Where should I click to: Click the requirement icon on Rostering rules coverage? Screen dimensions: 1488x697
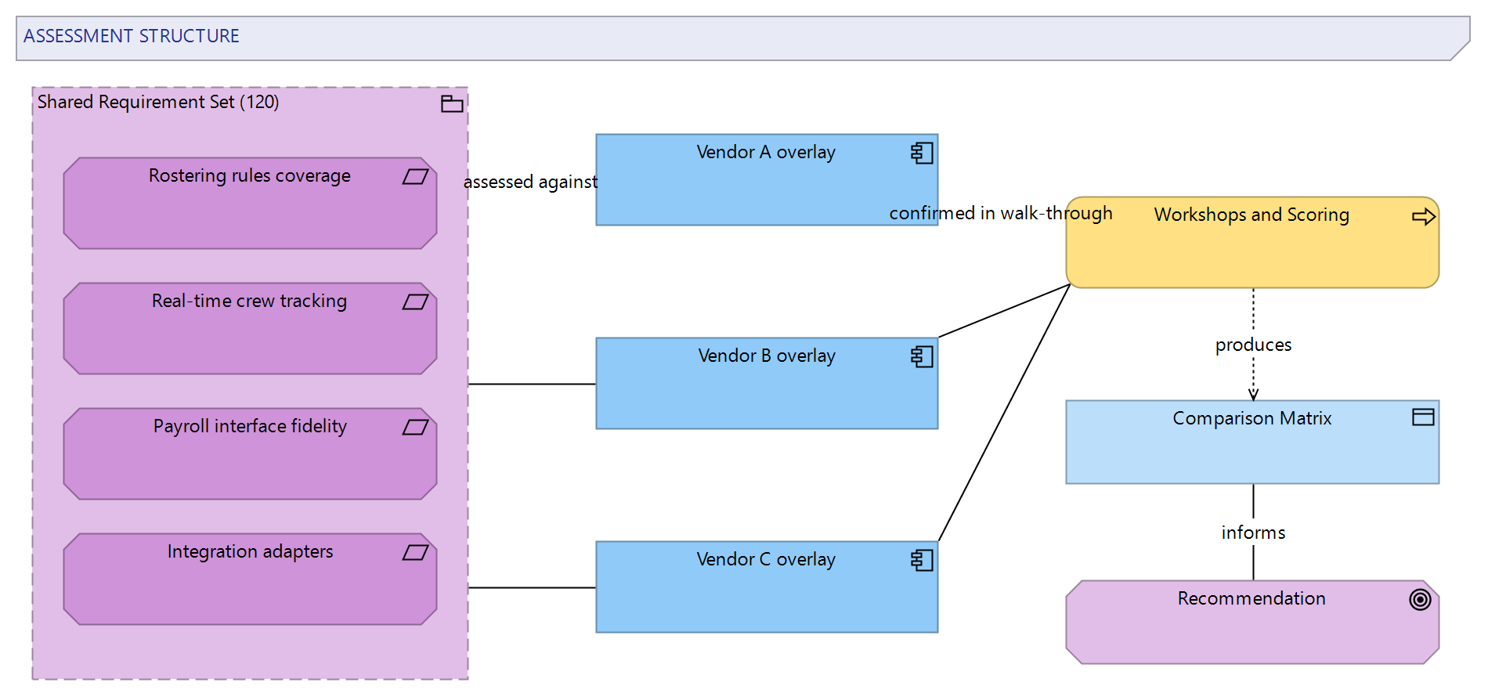click(x=415, y=177)
